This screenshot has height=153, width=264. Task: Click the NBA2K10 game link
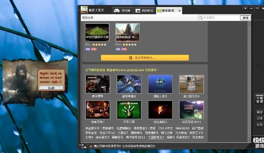[183, 128]
